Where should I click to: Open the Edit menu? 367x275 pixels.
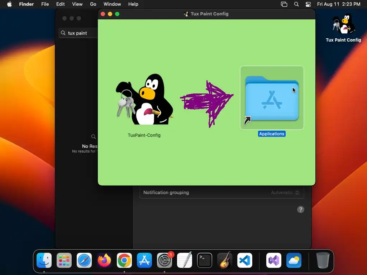click(x=60, y=4)
